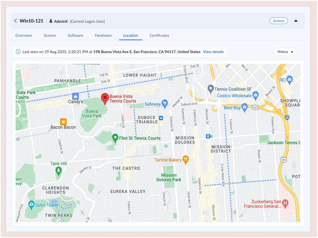Click the MISSION DISTRICT label
318x238 pixels.
(x=221, y=149)
